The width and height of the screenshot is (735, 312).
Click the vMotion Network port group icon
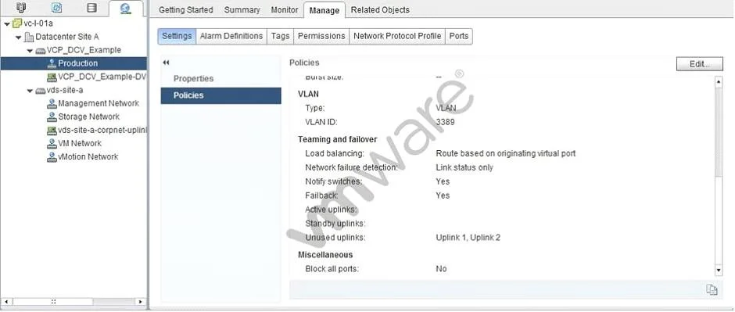tap(52, 157)
